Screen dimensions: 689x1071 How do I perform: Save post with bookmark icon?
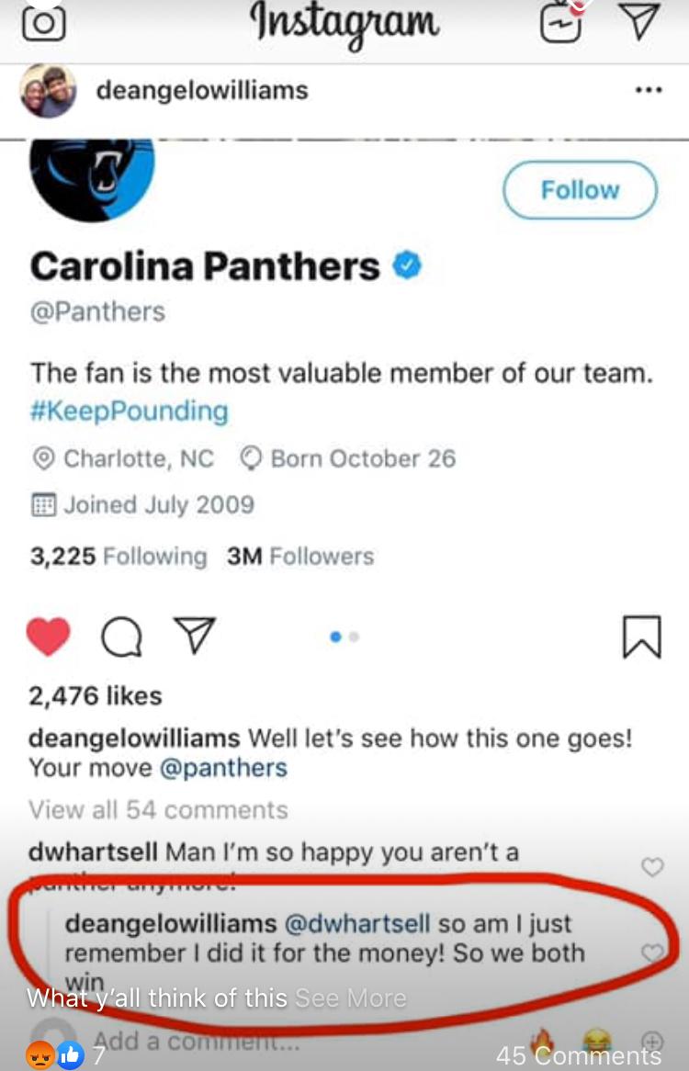click(642, 637)
